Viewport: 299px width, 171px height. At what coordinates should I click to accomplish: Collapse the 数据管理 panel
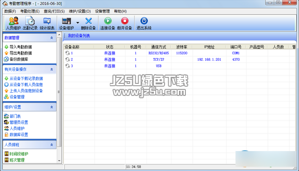(x=51, y=38)
